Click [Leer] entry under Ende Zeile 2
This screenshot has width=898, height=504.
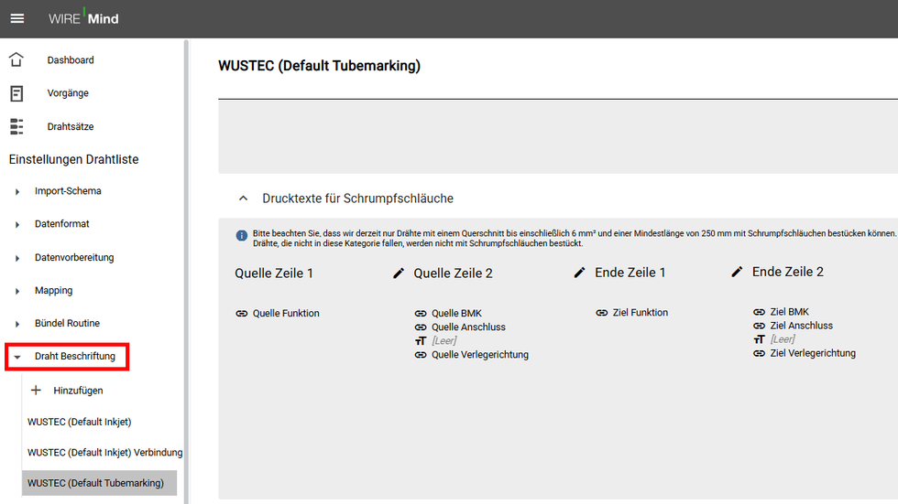783,339
